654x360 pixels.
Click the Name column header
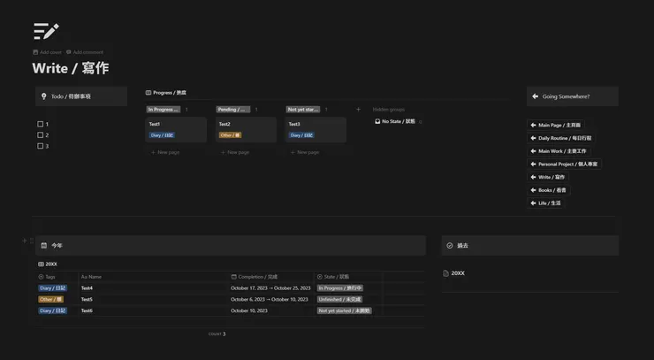click(91, 277)
